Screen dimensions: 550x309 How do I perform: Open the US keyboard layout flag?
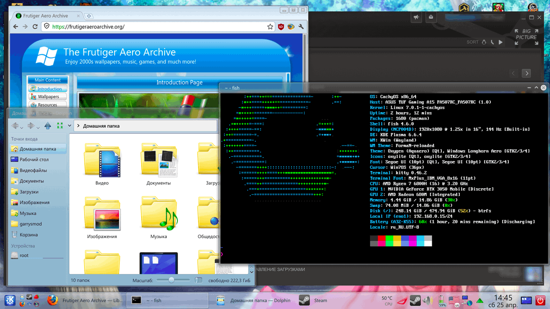click(x=455, y=300)
